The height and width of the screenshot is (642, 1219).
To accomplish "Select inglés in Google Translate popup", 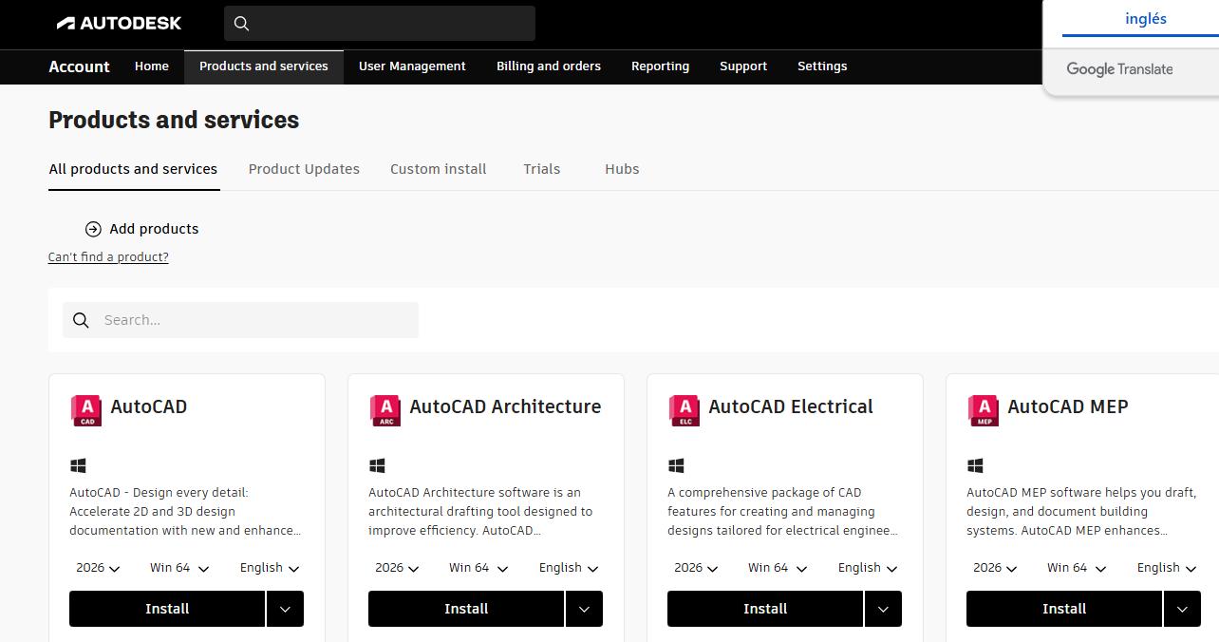I will (x=1145, y=19).
